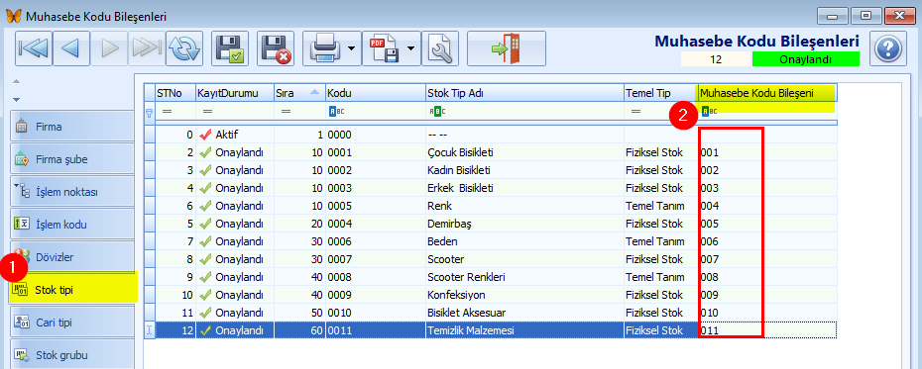The image size is (922, 369).
Task: Click code cell 0007
Action: [x=376, y=259]
